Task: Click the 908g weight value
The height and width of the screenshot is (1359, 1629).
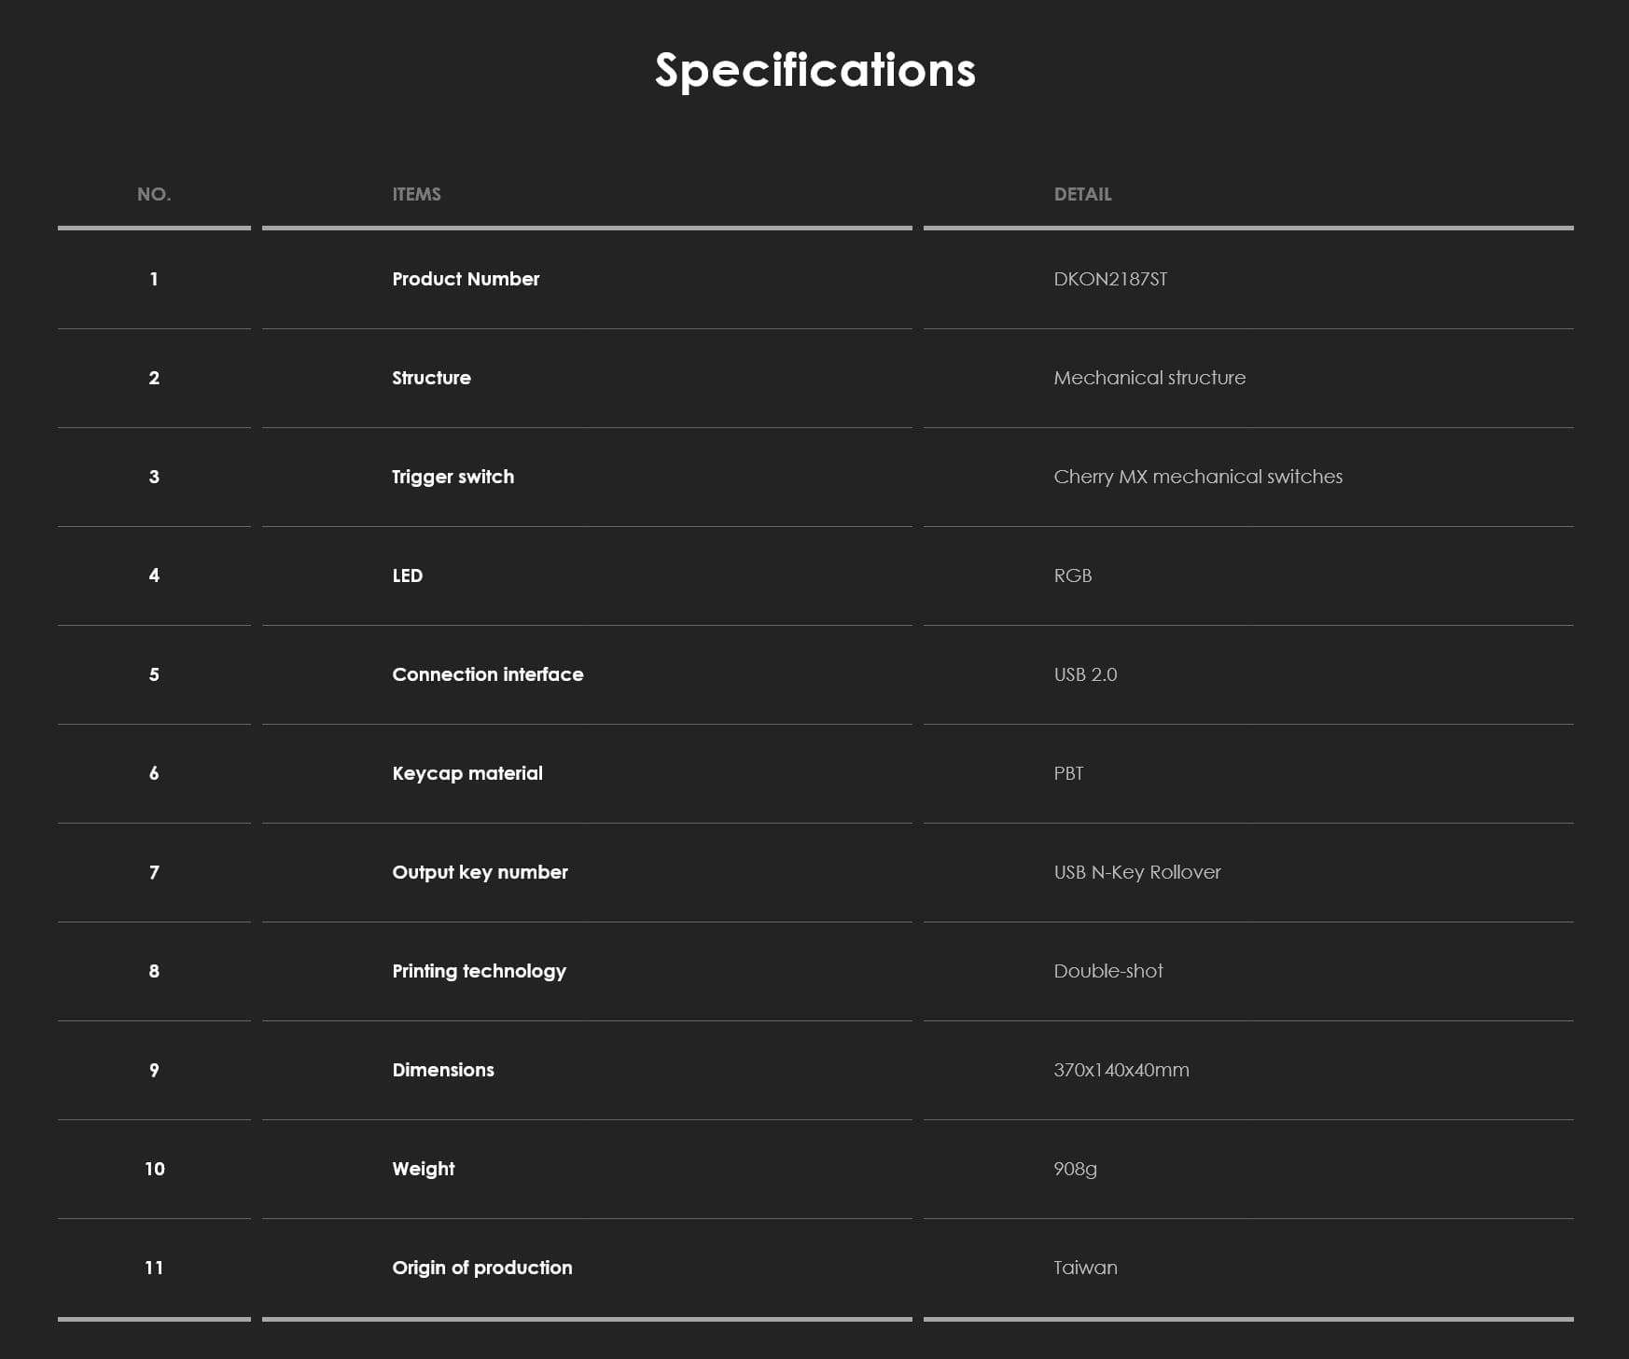Action: pyautogui.click(x=1075, y=1169)
